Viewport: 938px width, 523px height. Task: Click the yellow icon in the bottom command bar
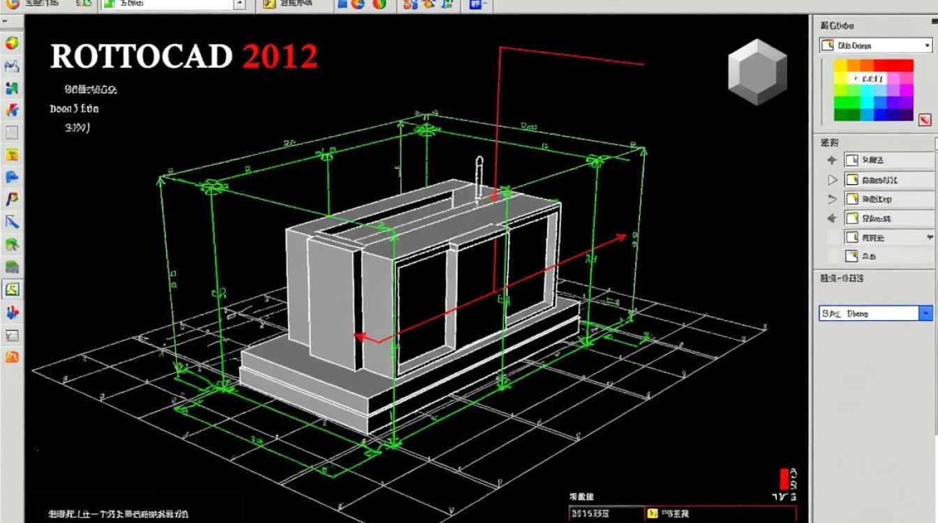pos(653,514)
